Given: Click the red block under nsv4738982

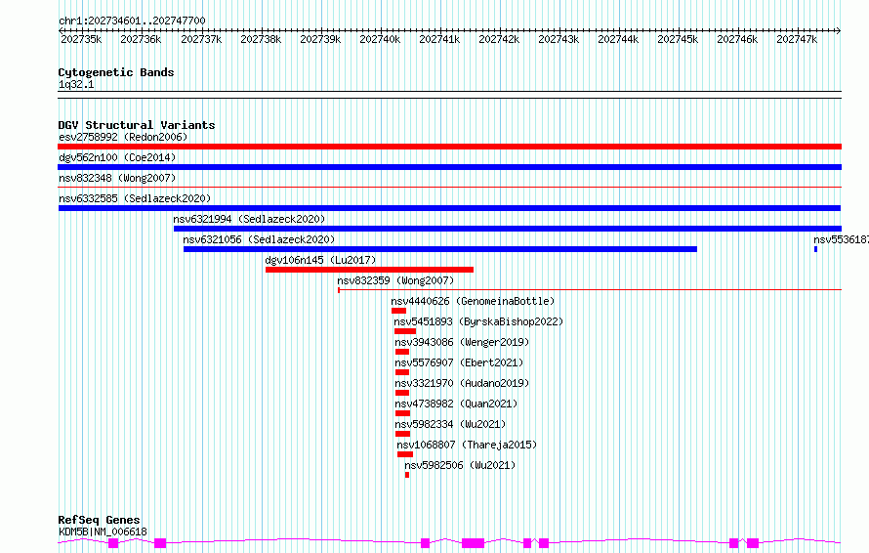Looking at the screenshot, I should [403, 413].
